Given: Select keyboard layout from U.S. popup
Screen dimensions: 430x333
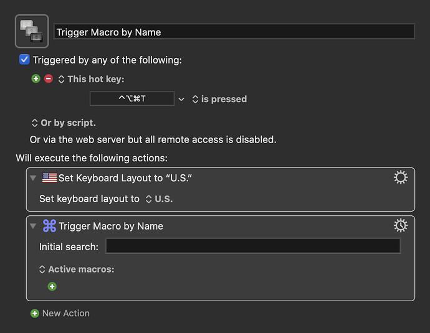Looking at the screenshot, I should click(160, 199).
